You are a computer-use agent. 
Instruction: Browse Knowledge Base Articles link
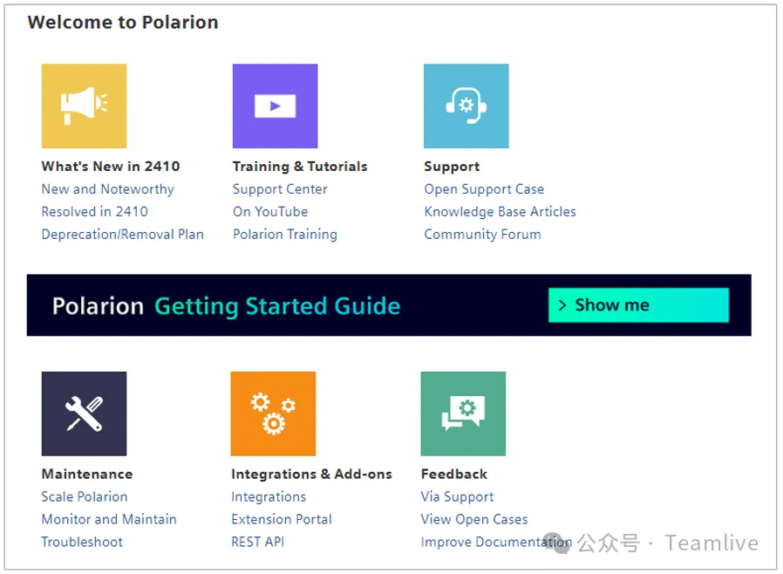[x=500, y=212]
